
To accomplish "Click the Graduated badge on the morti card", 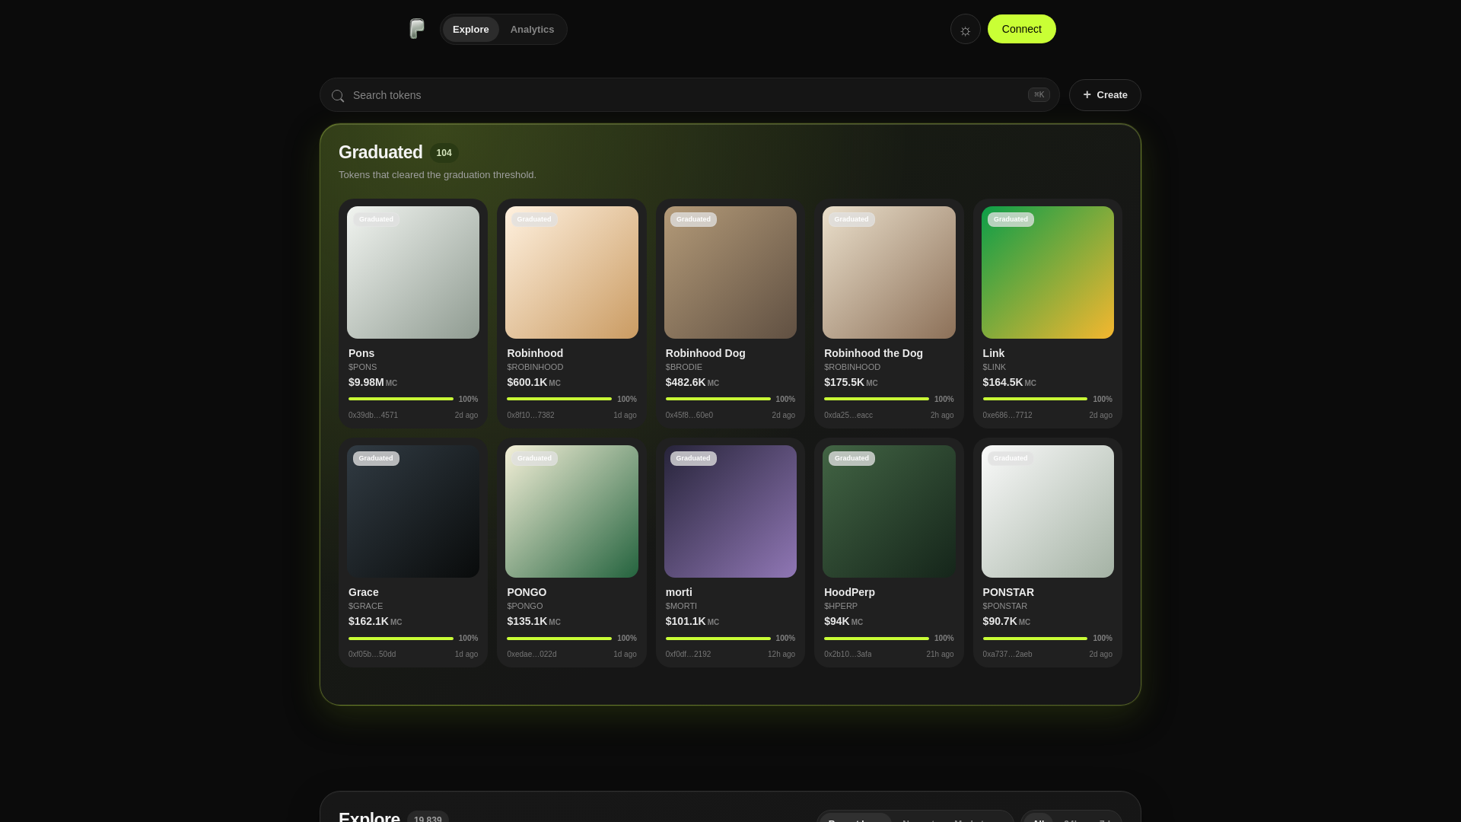I will [693, 458].
